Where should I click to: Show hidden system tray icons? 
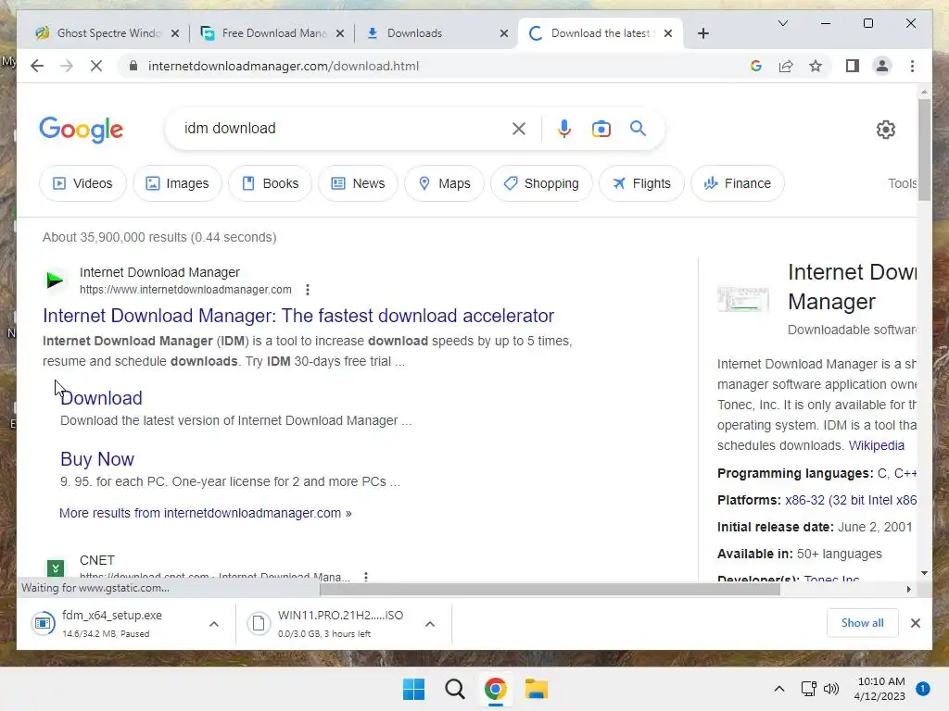[x=778, y=689]
